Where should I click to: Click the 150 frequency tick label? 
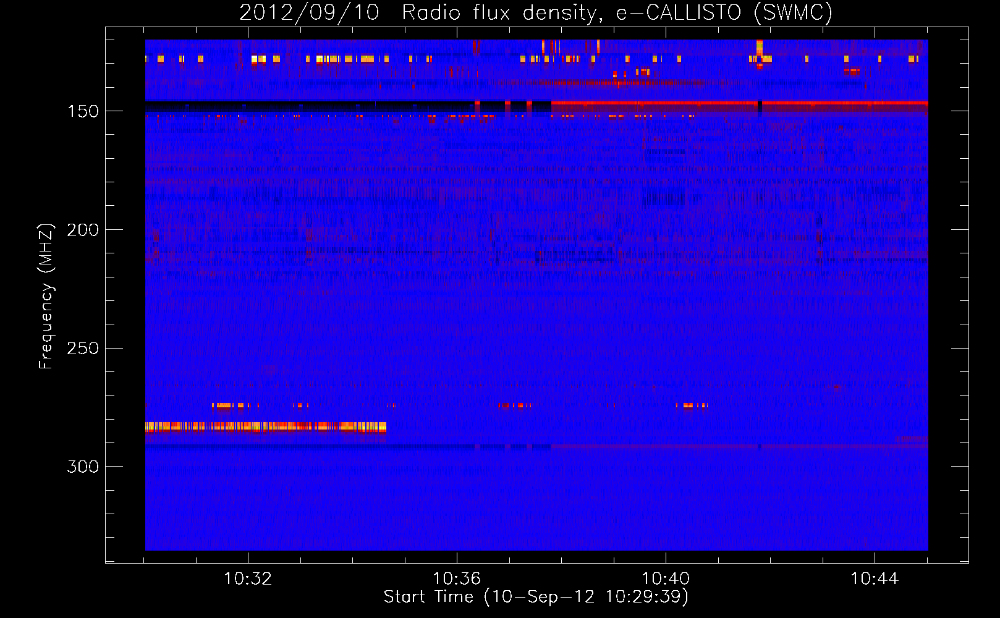(x=83, y=111)
